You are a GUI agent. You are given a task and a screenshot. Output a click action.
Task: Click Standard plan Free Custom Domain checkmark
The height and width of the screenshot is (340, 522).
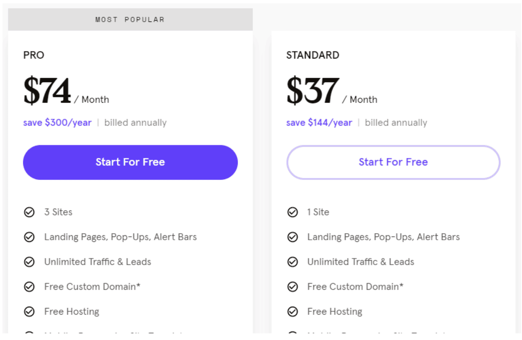click(293, 287)
